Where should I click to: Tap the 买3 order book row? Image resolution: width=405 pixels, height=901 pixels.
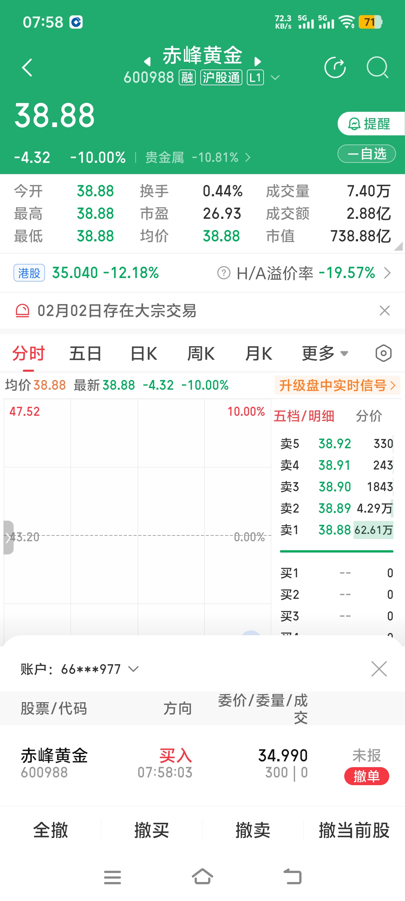(x=337, y=616)
